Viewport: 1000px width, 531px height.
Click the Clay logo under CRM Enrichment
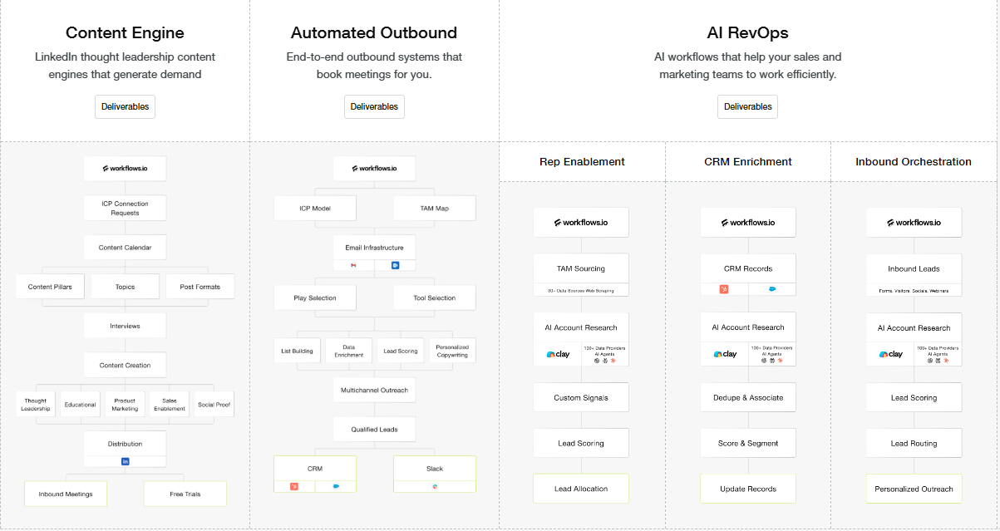pos(723,354)
